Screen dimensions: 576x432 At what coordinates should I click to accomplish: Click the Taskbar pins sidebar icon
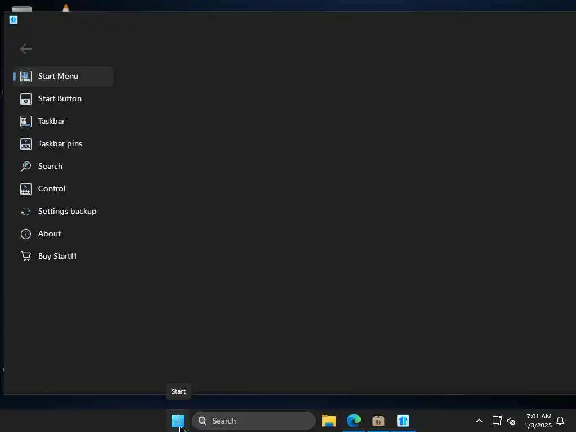26,143
